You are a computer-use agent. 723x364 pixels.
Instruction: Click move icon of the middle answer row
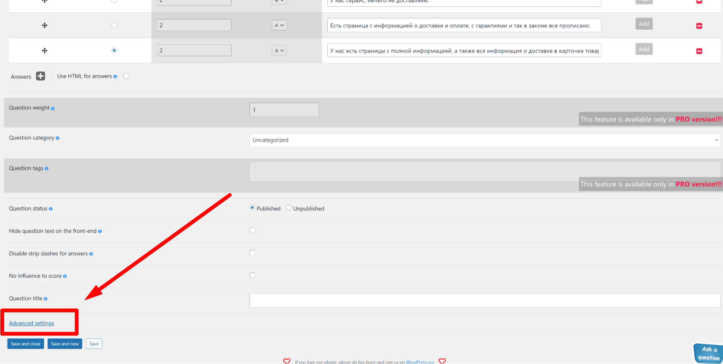[44, 25]
